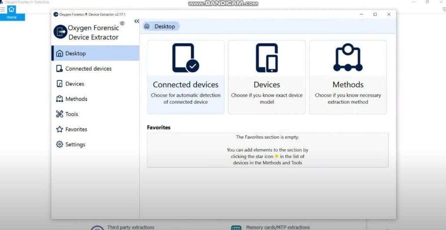Click the Devices sidebar phone icon
Image resolution: width=446 pixels, height=230 pixels.
coord(59,84)
